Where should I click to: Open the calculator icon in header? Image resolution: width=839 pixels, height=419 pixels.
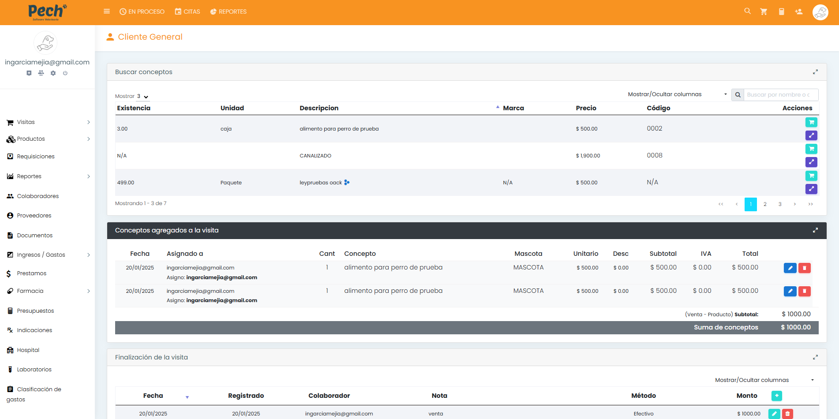[781, 12]
